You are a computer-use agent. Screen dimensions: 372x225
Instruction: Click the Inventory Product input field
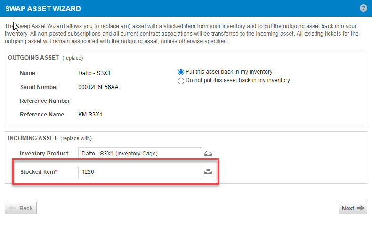coord(140,153)
